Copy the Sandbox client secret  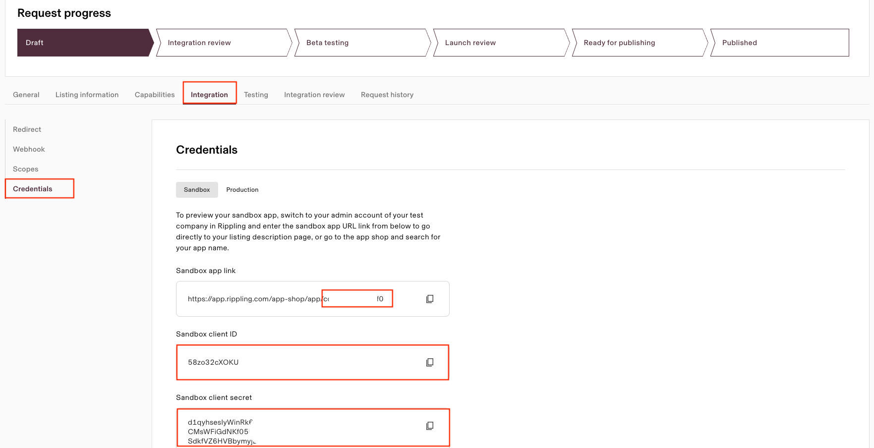pos(429,425)
